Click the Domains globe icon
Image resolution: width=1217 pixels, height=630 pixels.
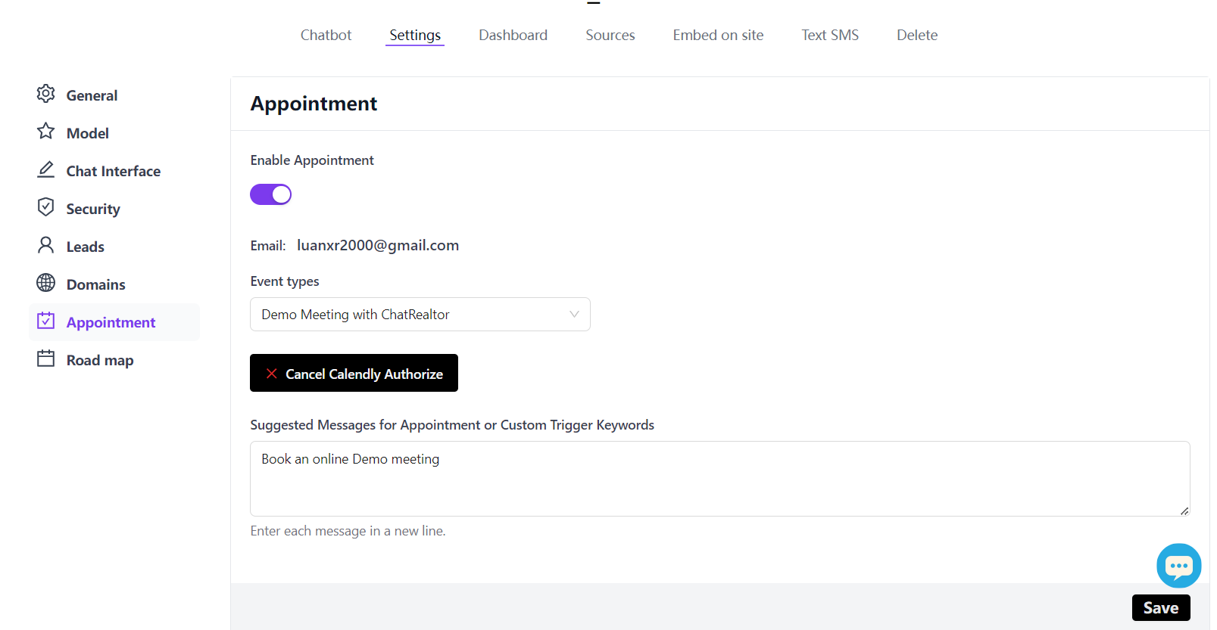45,283
